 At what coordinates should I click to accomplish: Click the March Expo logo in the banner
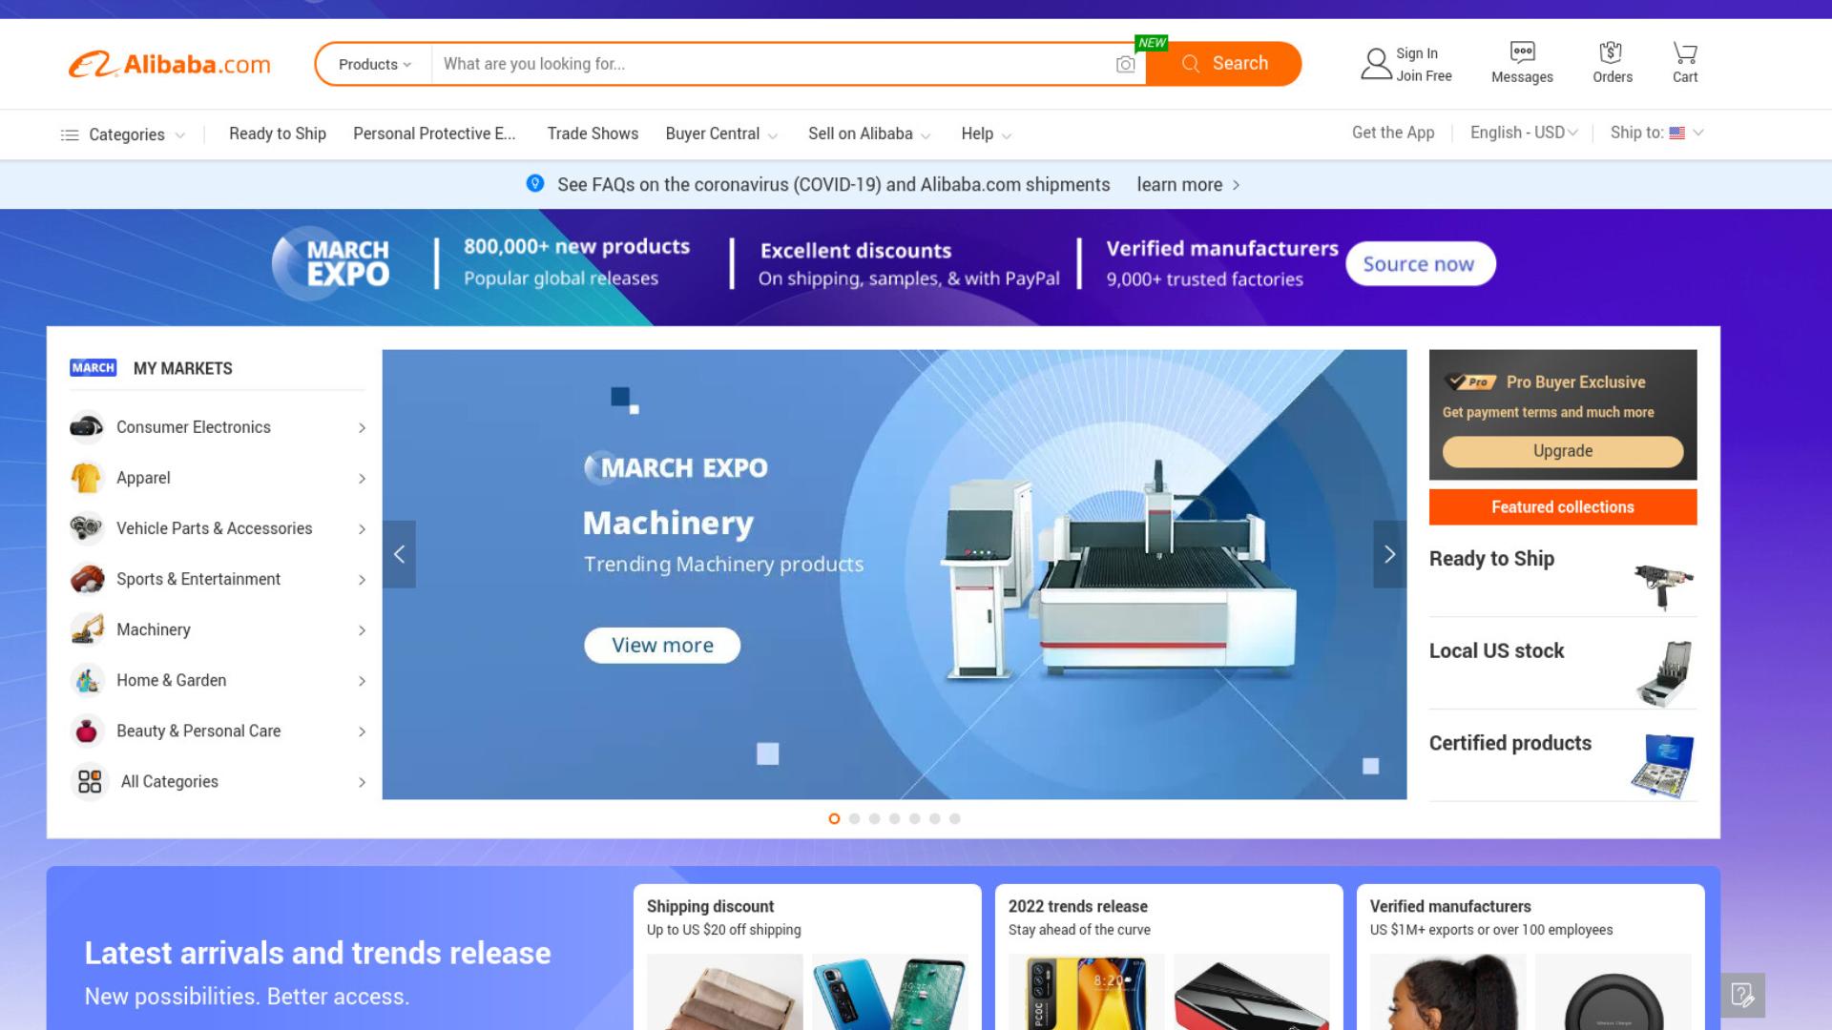(332, 263)
